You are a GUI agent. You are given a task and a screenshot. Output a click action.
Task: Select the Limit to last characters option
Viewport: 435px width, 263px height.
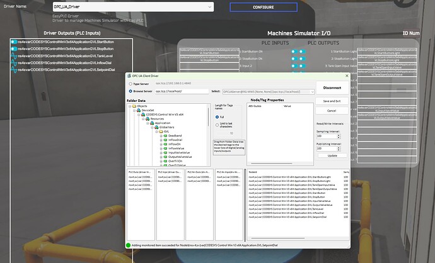pos(217,125)
